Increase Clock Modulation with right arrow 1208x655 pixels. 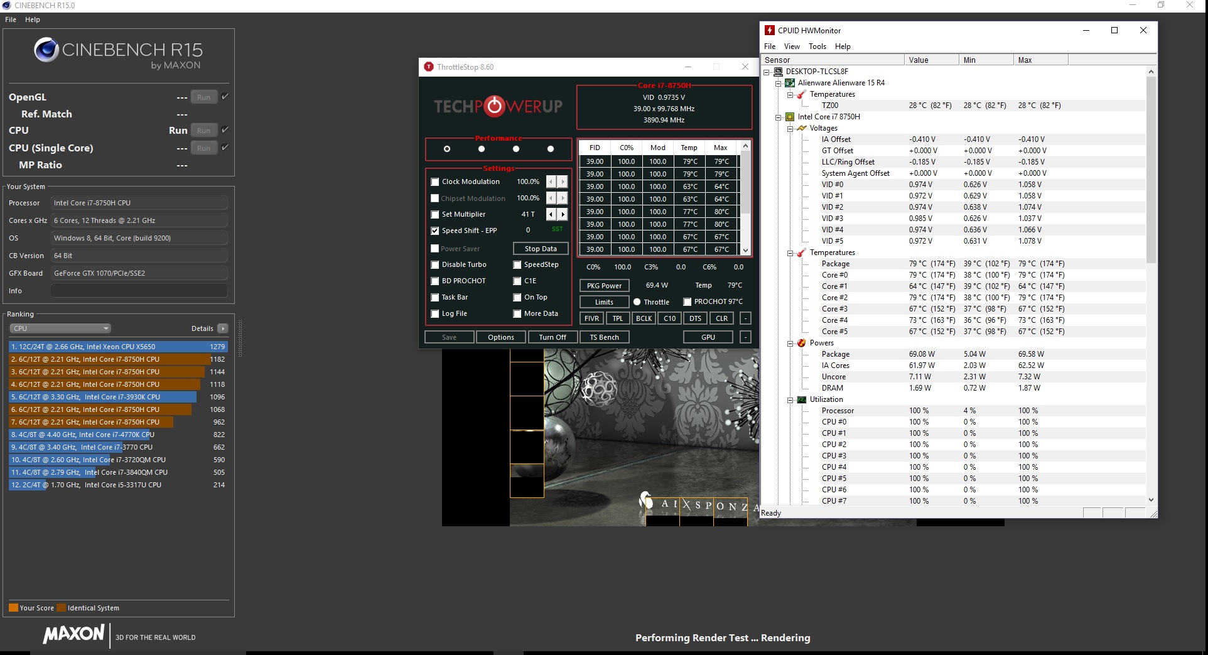pos(563,181)
